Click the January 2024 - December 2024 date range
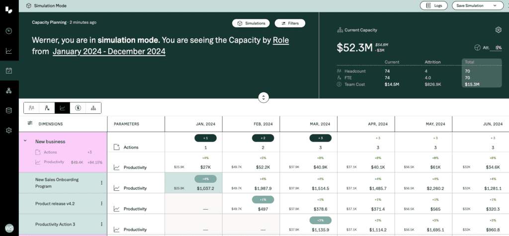This screenshot has width=509, height=236. click(x=109, y=51)
